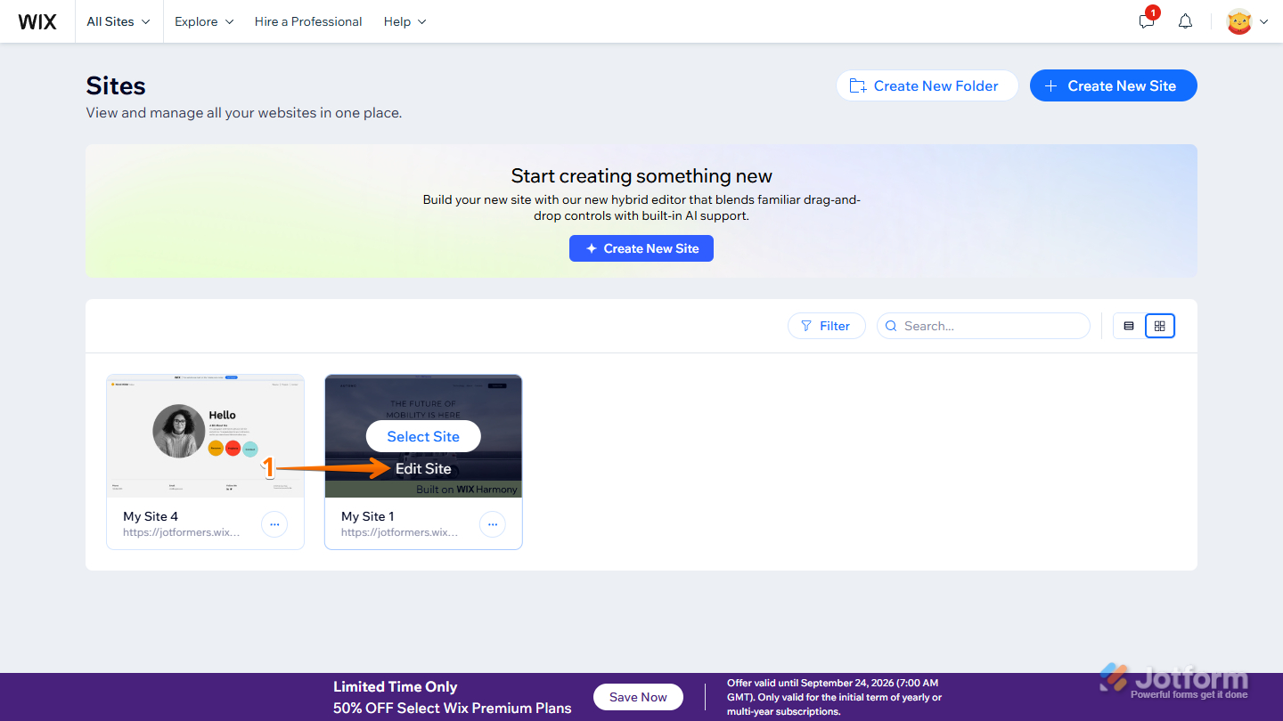Click the My Site 1 title

click(x=368, y=516)
